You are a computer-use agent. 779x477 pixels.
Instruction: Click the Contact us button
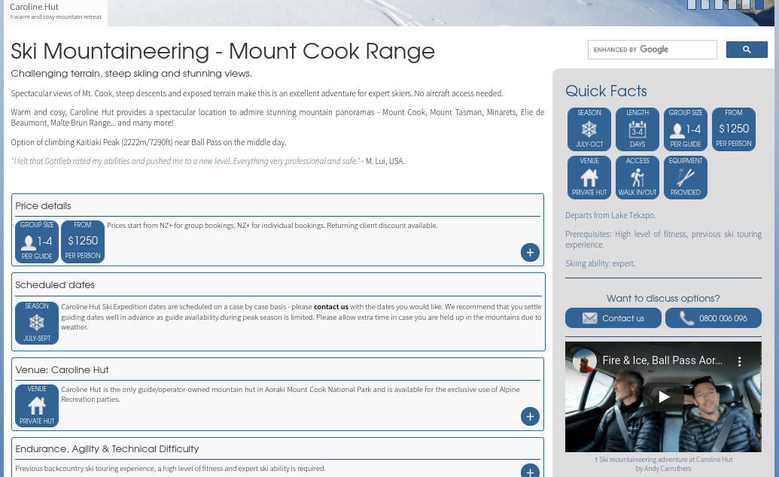(x=613, y=318)
